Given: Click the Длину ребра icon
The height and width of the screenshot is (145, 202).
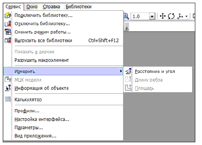Looking at the screenshot, I should pyautogui.click(x=128, y=80).
